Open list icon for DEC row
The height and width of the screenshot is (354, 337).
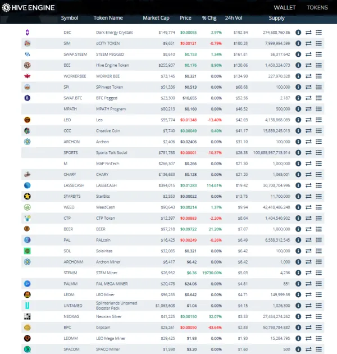point(318,33)
